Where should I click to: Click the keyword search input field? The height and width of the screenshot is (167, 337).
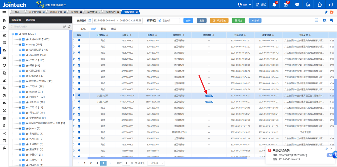[37, 27]
